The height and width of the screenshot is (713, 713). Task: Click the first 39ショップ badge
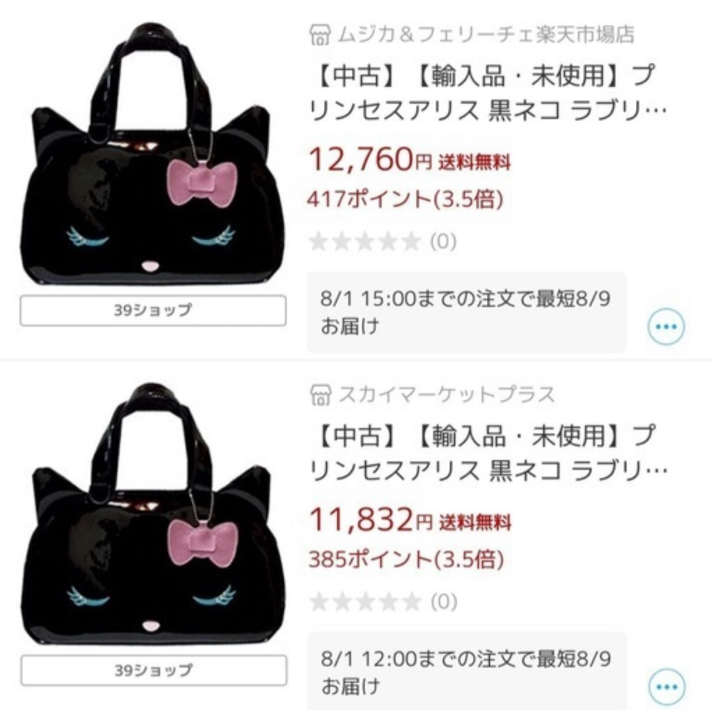[153, 310]
